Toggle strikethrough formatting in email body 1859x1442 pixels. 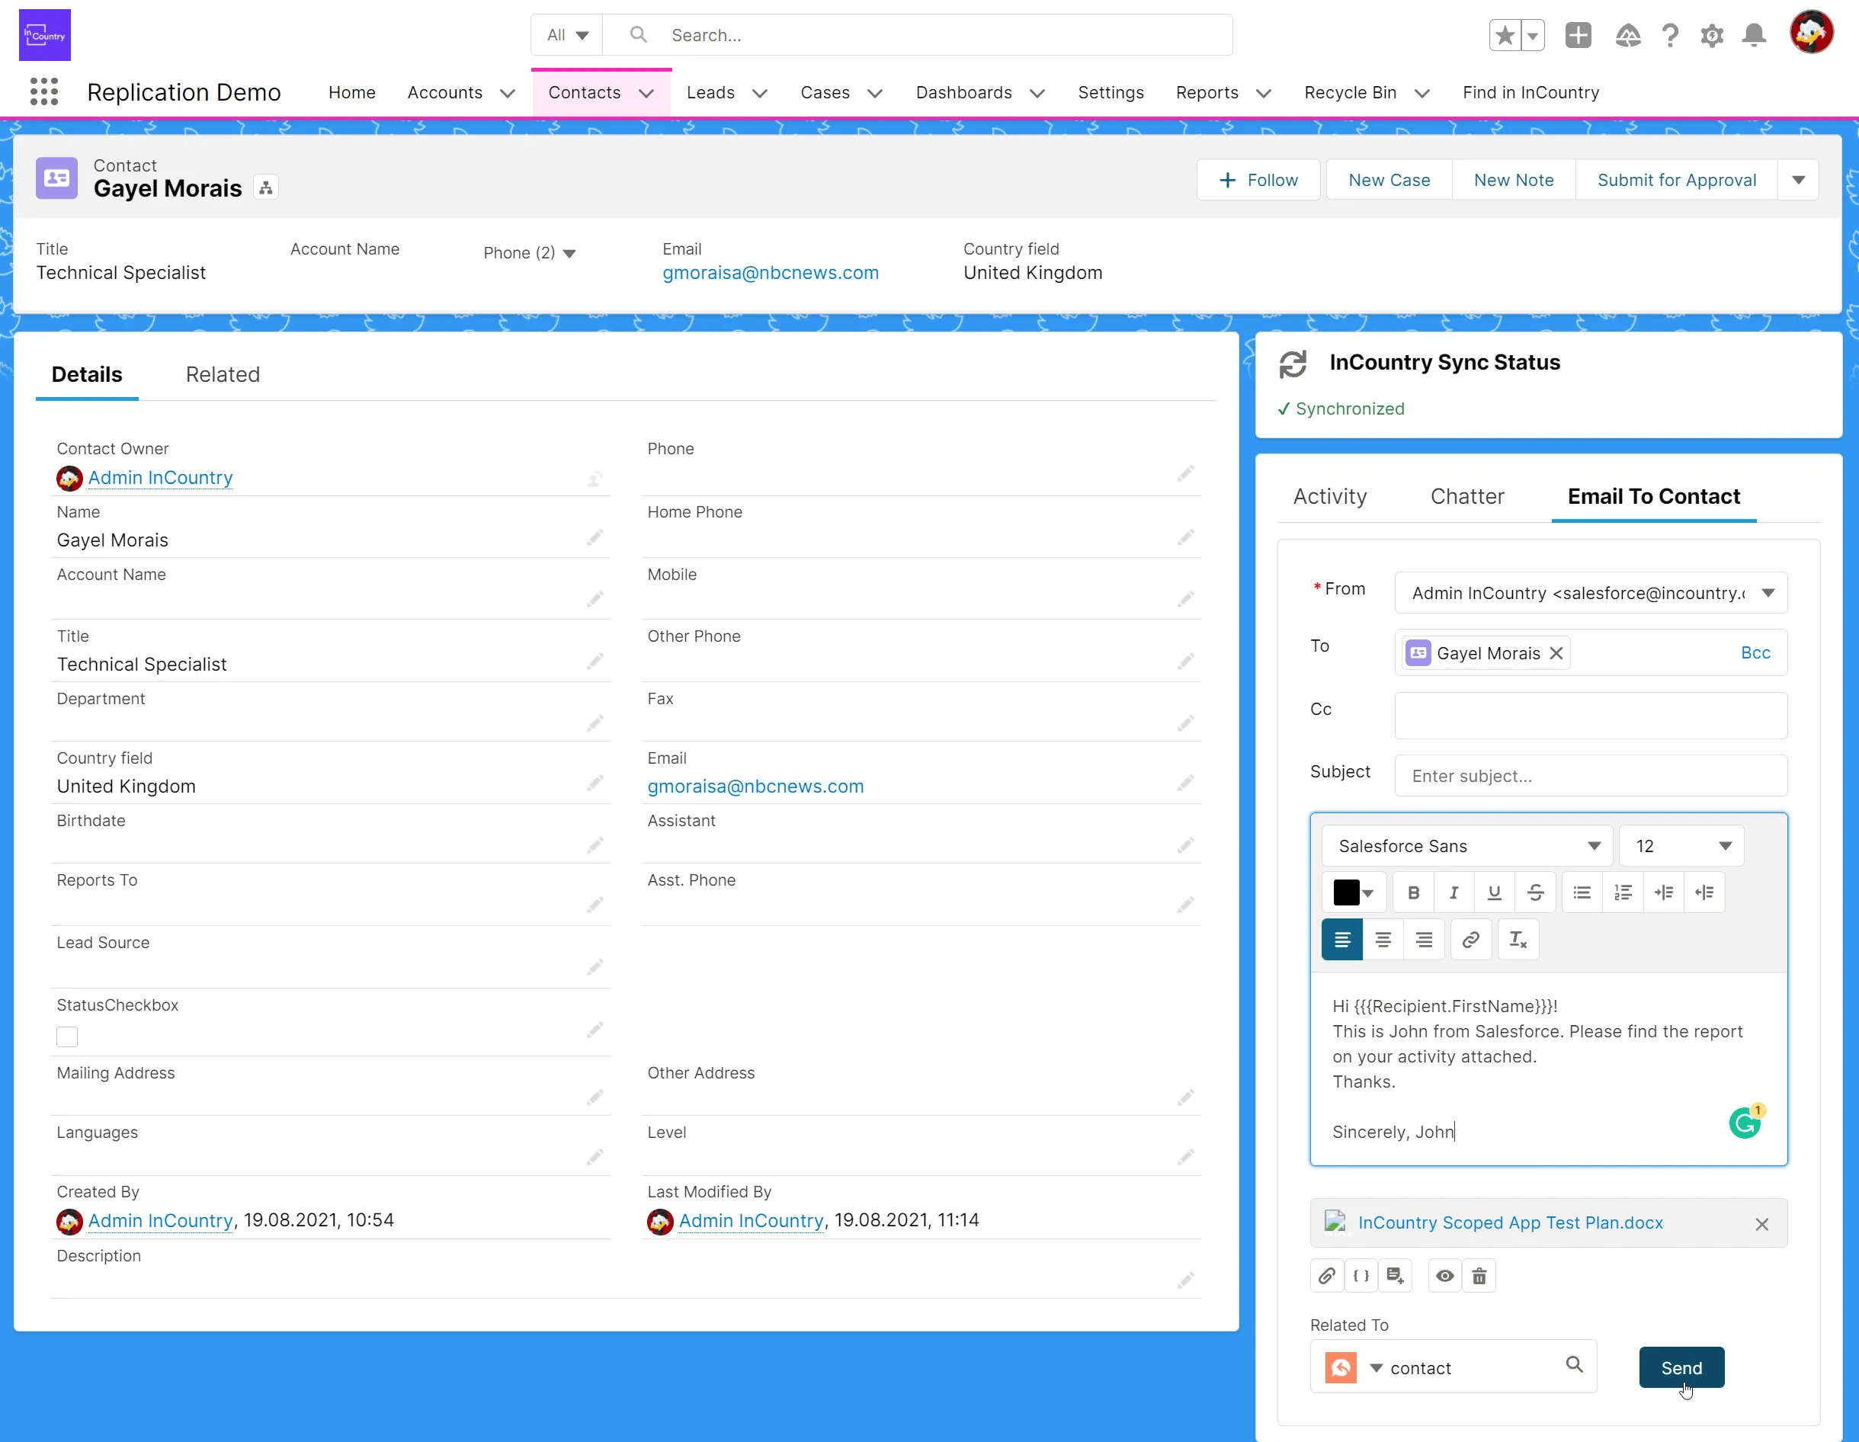coord(1536,892)
